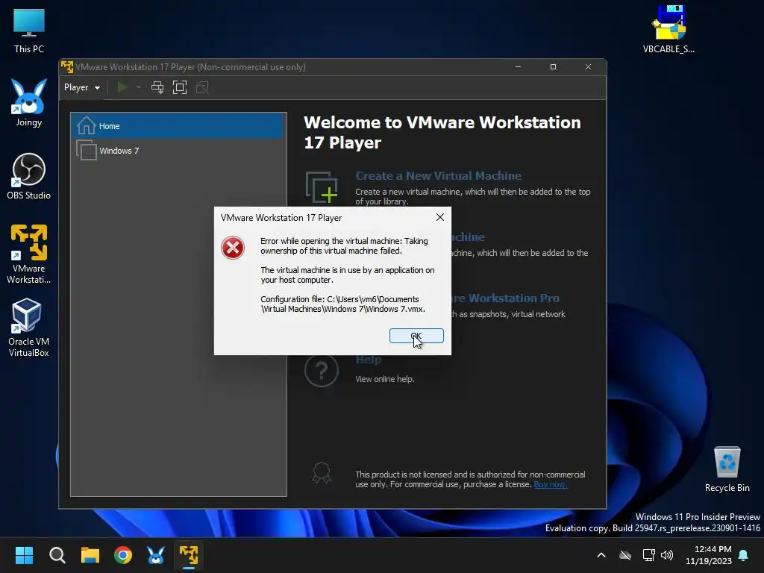Viewport: 764px width, 573px height.
Task: Open Google Chrome from taskbar
Action: point(123,555)
